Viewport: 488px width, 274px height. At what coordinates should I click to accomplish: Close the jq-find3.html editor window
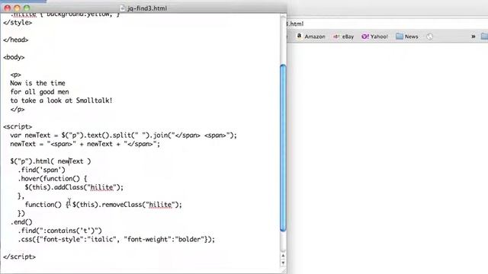click(x=8, y=8)
